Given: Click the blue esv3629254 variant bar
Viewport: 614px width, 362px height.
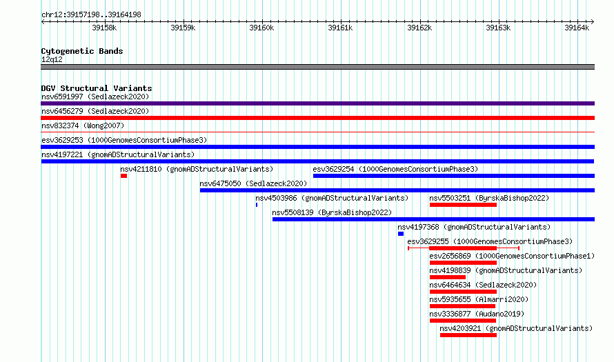Looking at the screenshot, I should [x=454, y=176].
